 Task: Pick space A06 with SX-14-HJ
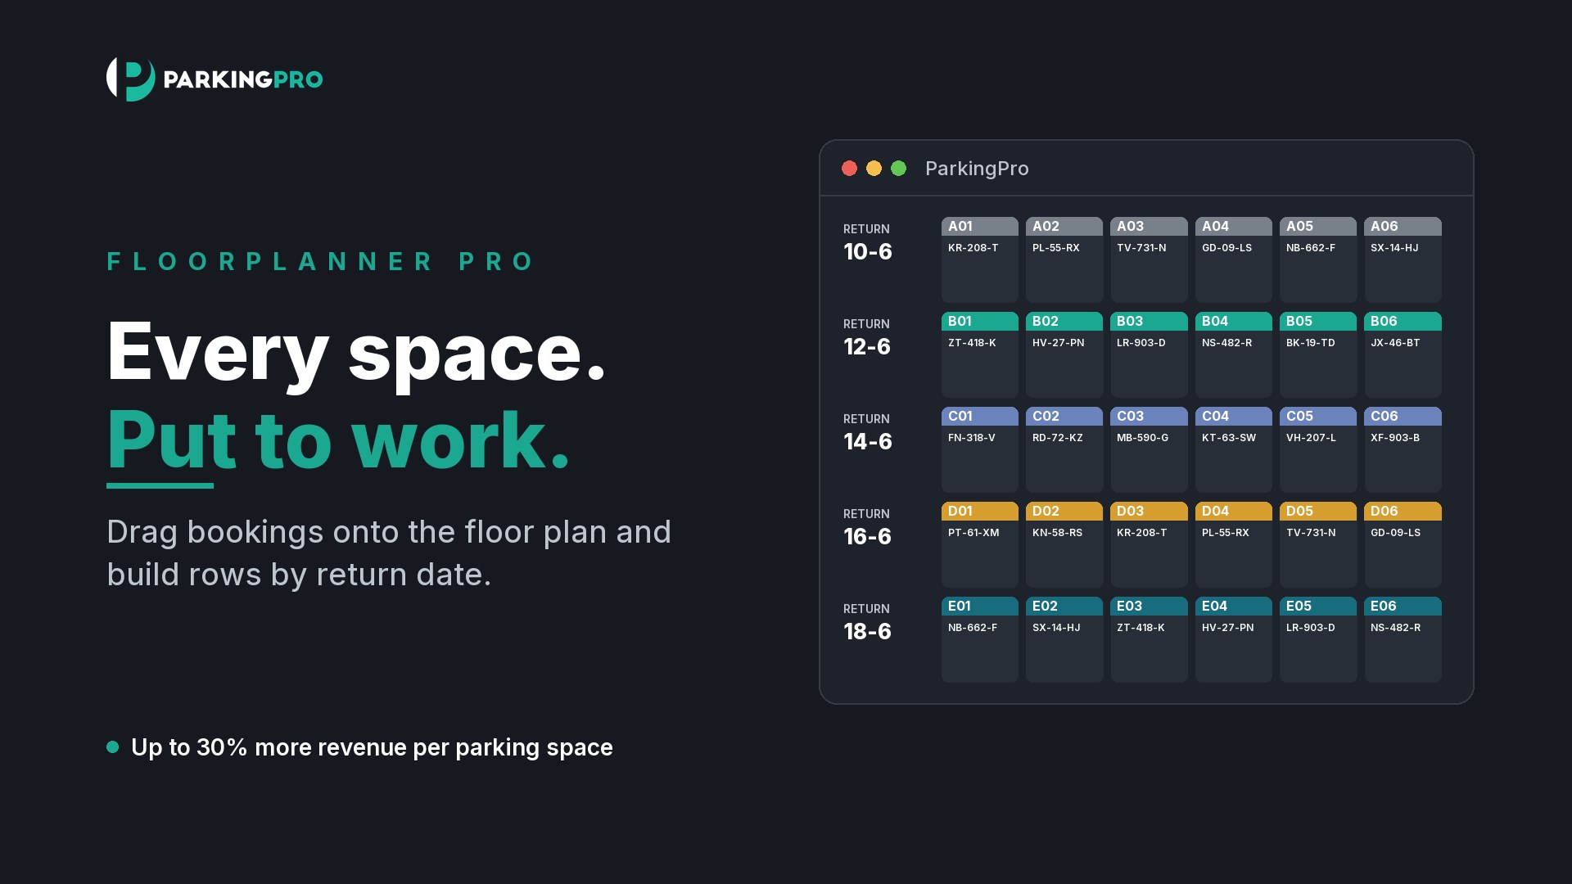[1403, 259]
